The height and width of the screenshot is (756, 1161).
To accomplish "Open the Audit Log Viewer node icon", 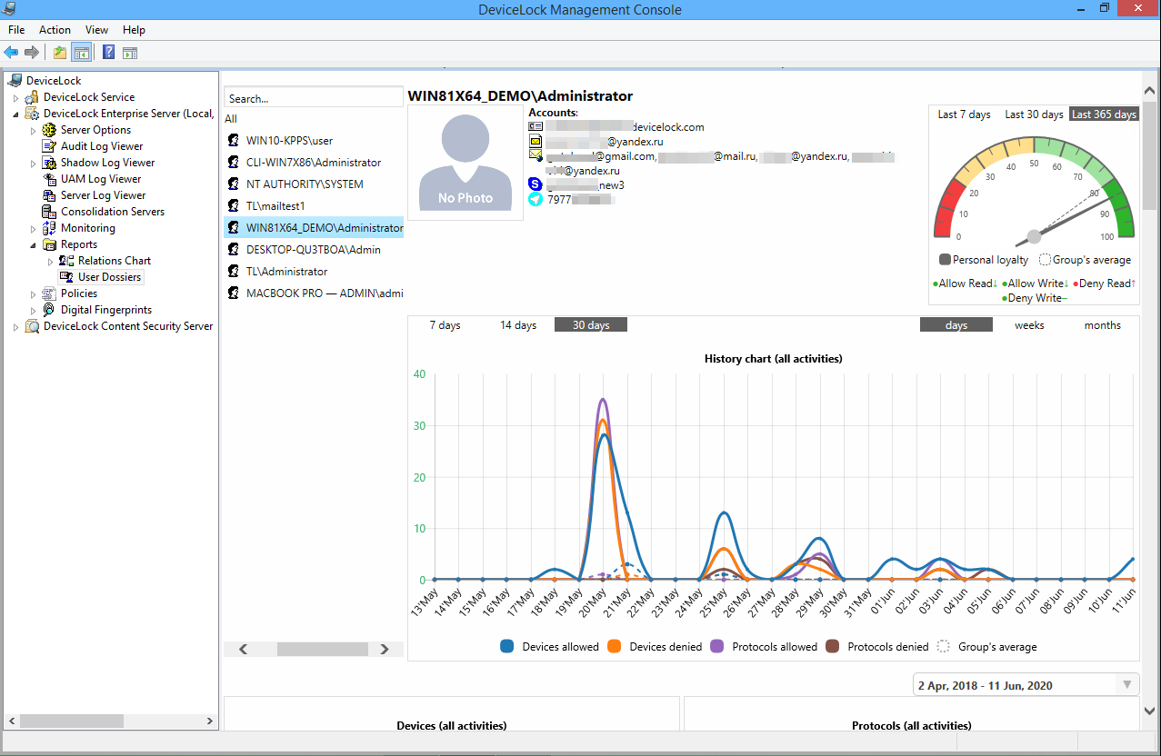I will click(51, 146).
